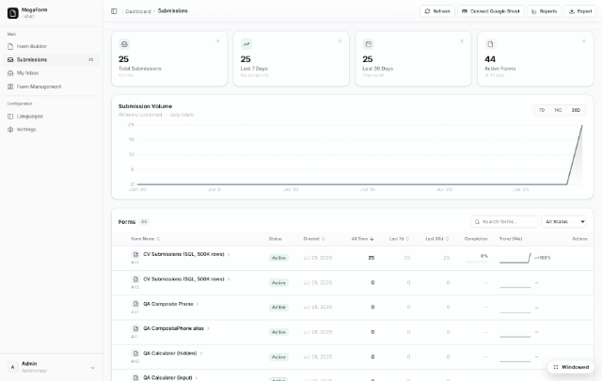
Task: Click the form icon of the CV Submissions row with 25 submissions
Action: [135, 254]
